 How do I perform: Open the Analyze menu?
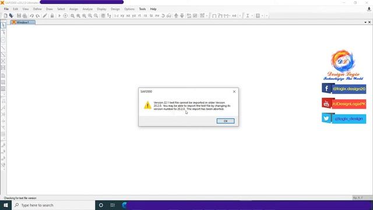[87, 9]
